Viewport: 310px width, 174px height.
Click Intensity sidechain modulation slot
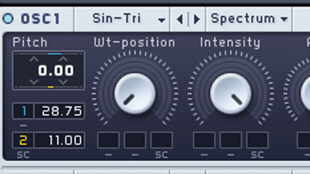pyautogui.click(x=257, y=140)
